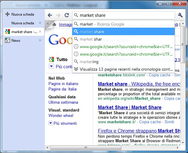The height and width of the screenshot is (153, 188).
Task: Expand the Più strumenti dropdown arrow
Action: [x=51, y=123]
